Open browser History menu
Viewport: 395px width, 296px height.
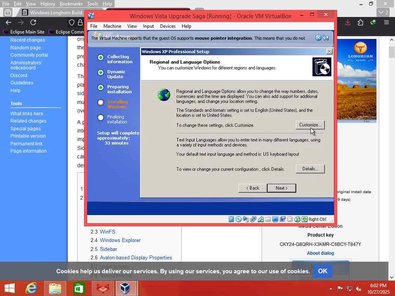47,4
